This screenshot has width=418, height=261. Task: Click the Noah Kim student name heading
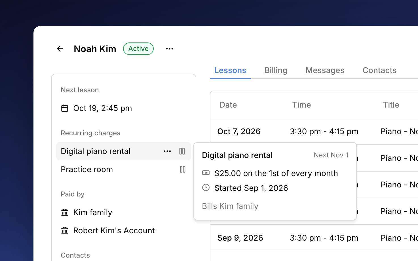tap(95, 49)
